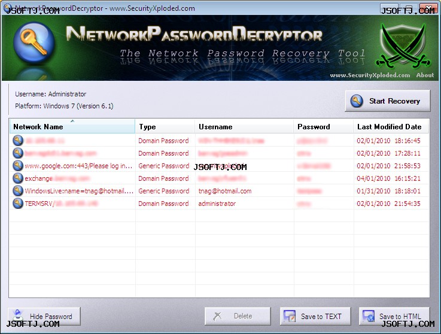Click the large golden key logo

[x=34, y=44]
